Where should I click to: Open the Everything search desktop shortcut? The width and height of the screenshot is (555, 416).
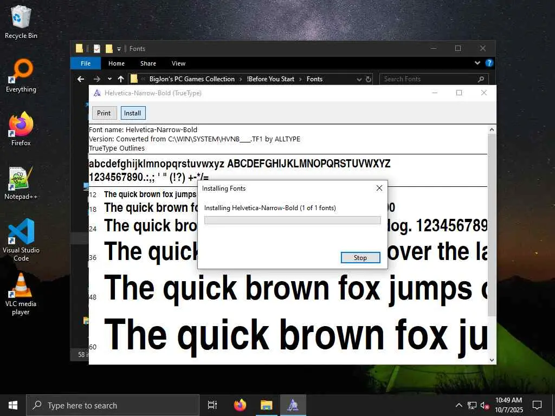click(x=21, y=76)
